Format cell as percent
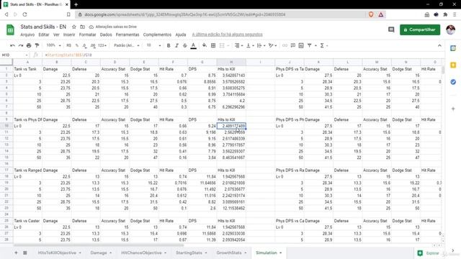 77,45
